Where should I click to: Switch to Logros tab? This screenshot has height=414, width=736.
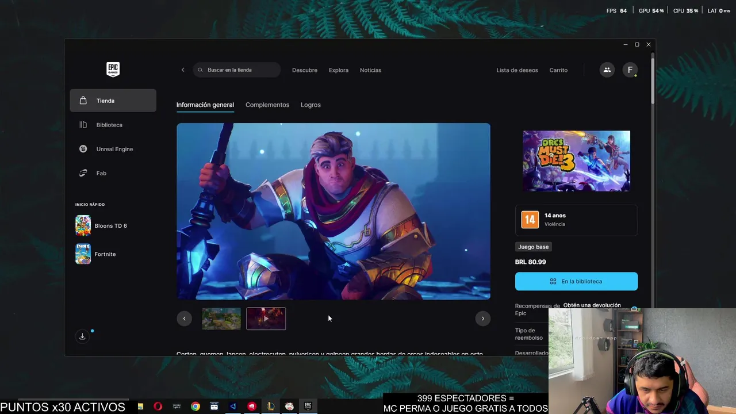coord(310,105)
